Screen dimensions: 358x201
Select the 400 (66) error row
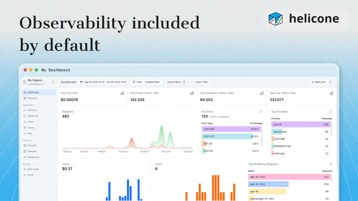231,129
